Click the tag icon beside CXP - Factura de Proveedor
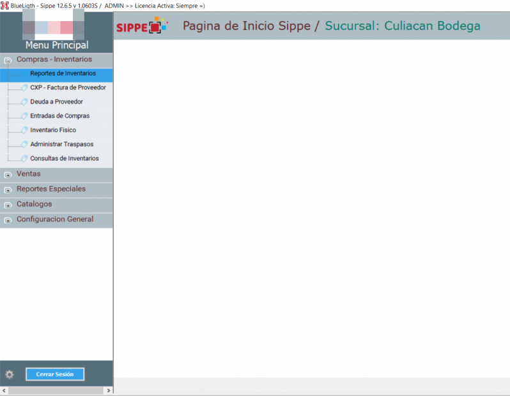 [24, 88]
